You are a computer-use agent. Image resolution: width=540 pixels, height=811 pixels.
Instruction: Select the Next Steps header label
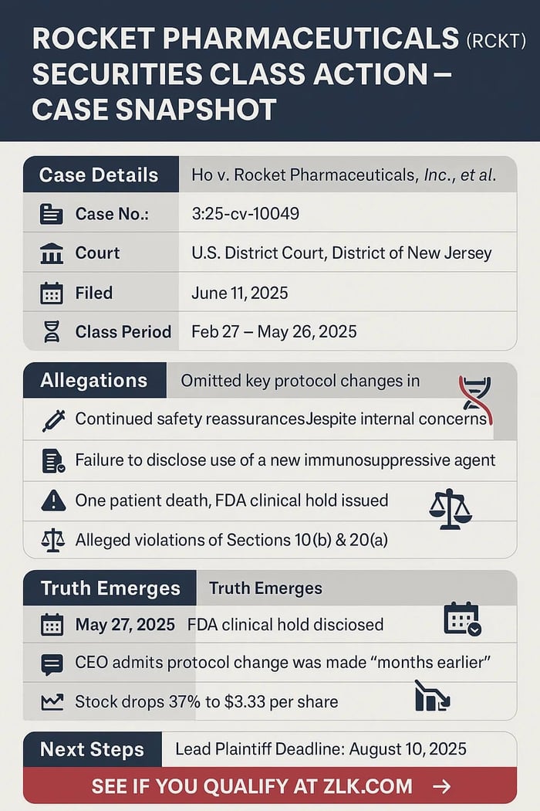[x=92, y=749]
